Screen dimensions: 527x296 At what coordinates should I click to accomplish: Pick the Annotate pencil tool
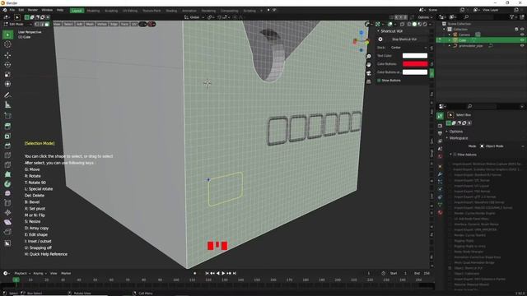click(7, 95)
